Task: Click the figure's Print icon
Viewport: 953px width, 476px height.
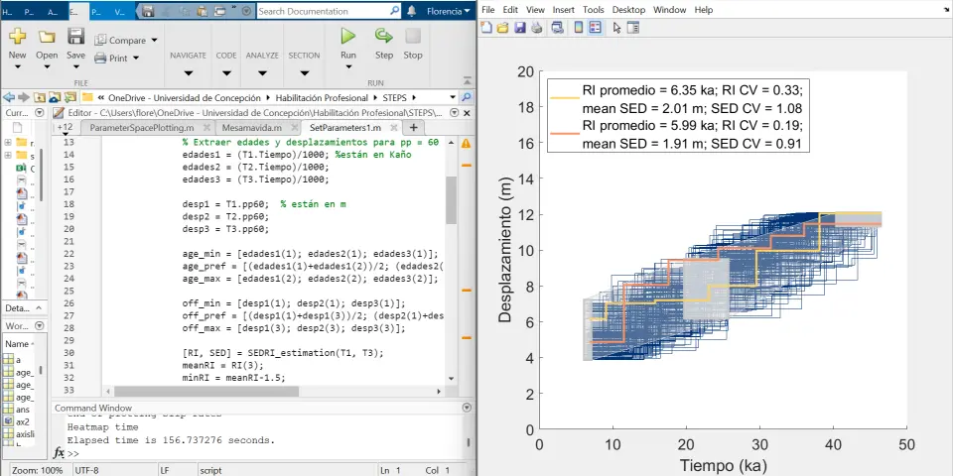Action: click(535, 28)
